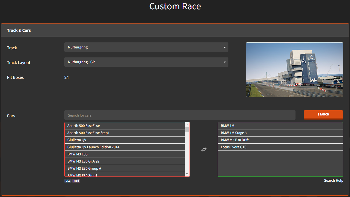This screenshot has height=197, width=350.
Task: Select Giulietta QV in the list
Action: tap(125, 140)
